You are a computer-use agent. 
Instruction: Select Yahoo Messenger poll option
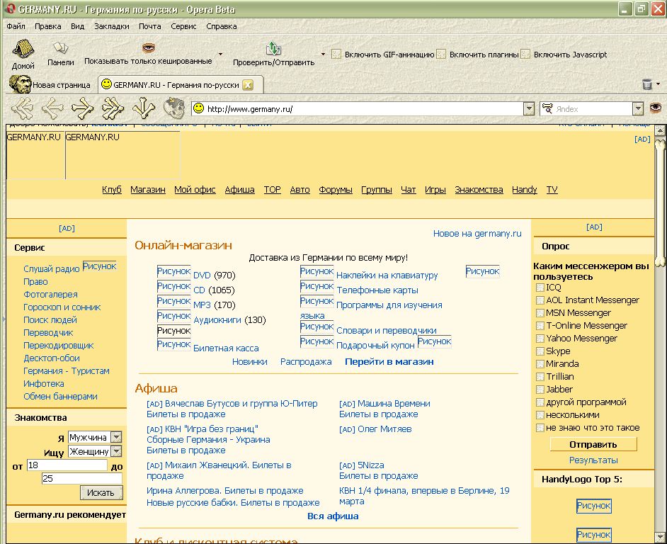pos(540,339)
